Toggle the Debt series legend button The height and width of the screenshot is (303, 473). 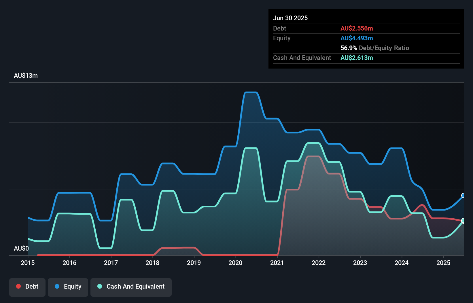pyautogui.click(x=27, y=287)
